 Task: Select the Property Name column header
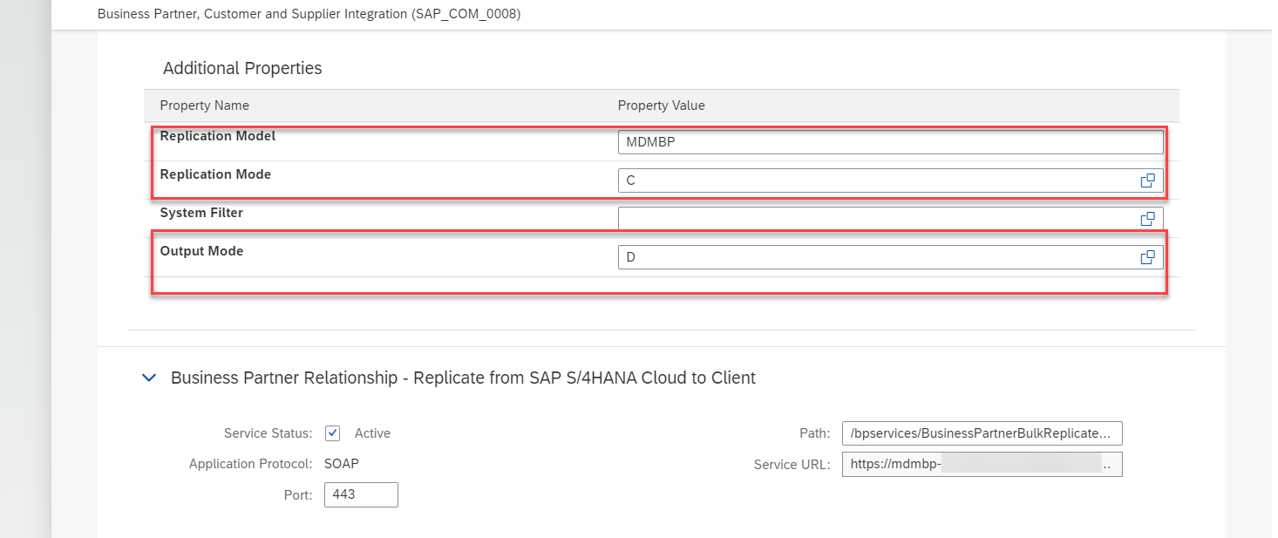pos(204,105)
